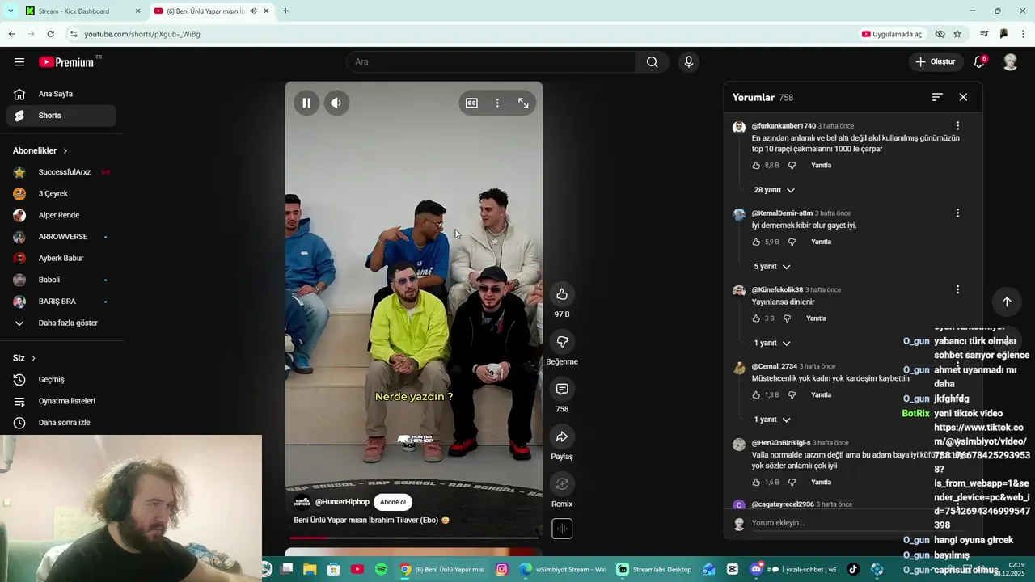Open options for KemalDemir-s8m's comment
The height and width of the screenshot is (582, 1035).
[957, 213]
